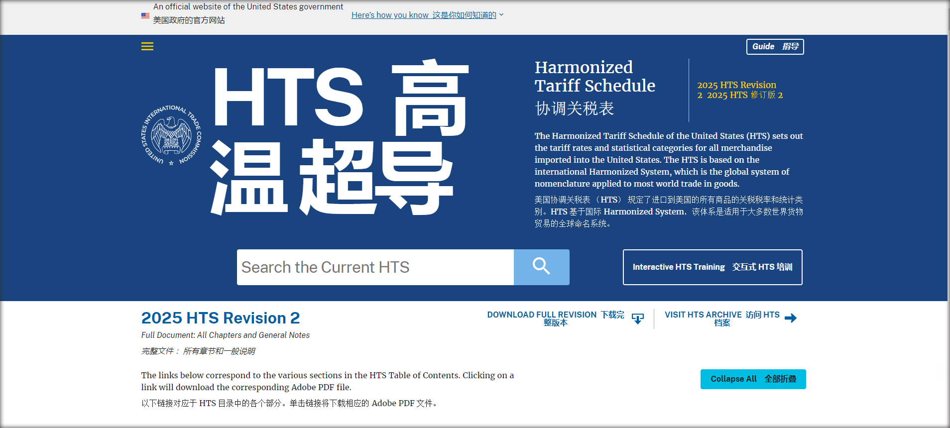950x428 pixels.
Task: Click the US flag icon
Action: coord(145,15)
